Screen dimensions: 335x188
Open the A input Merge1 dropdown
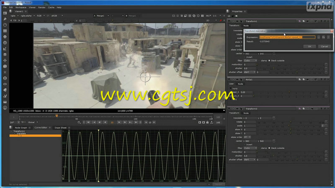click(x=101, y=16)
